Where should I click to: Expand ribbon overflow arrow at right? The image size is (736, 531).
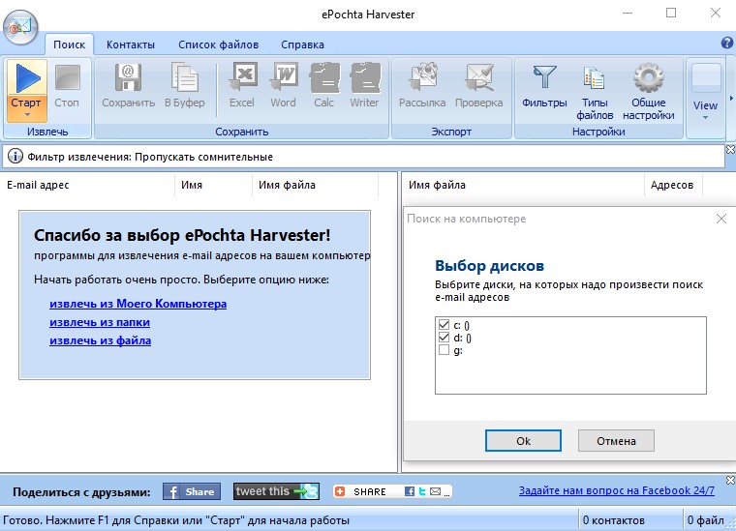(x=731, y=98)
